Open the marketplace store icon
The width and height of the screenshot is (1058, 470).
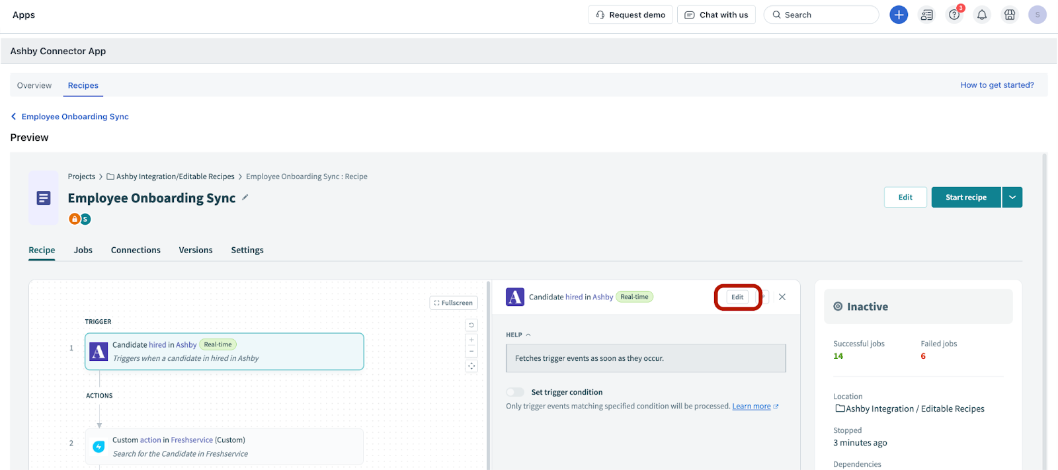[x=1010, y=15]
